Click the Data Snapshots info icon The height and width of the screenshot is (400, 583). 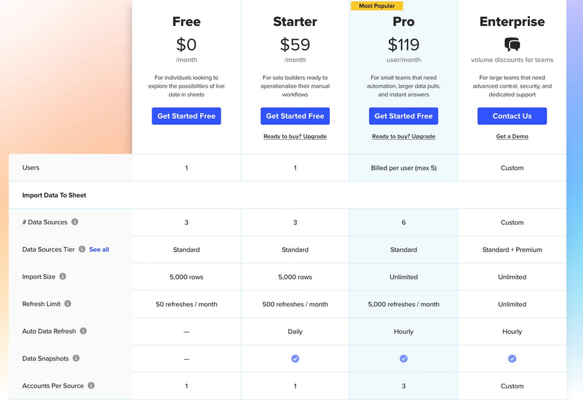tap(76, 358)
